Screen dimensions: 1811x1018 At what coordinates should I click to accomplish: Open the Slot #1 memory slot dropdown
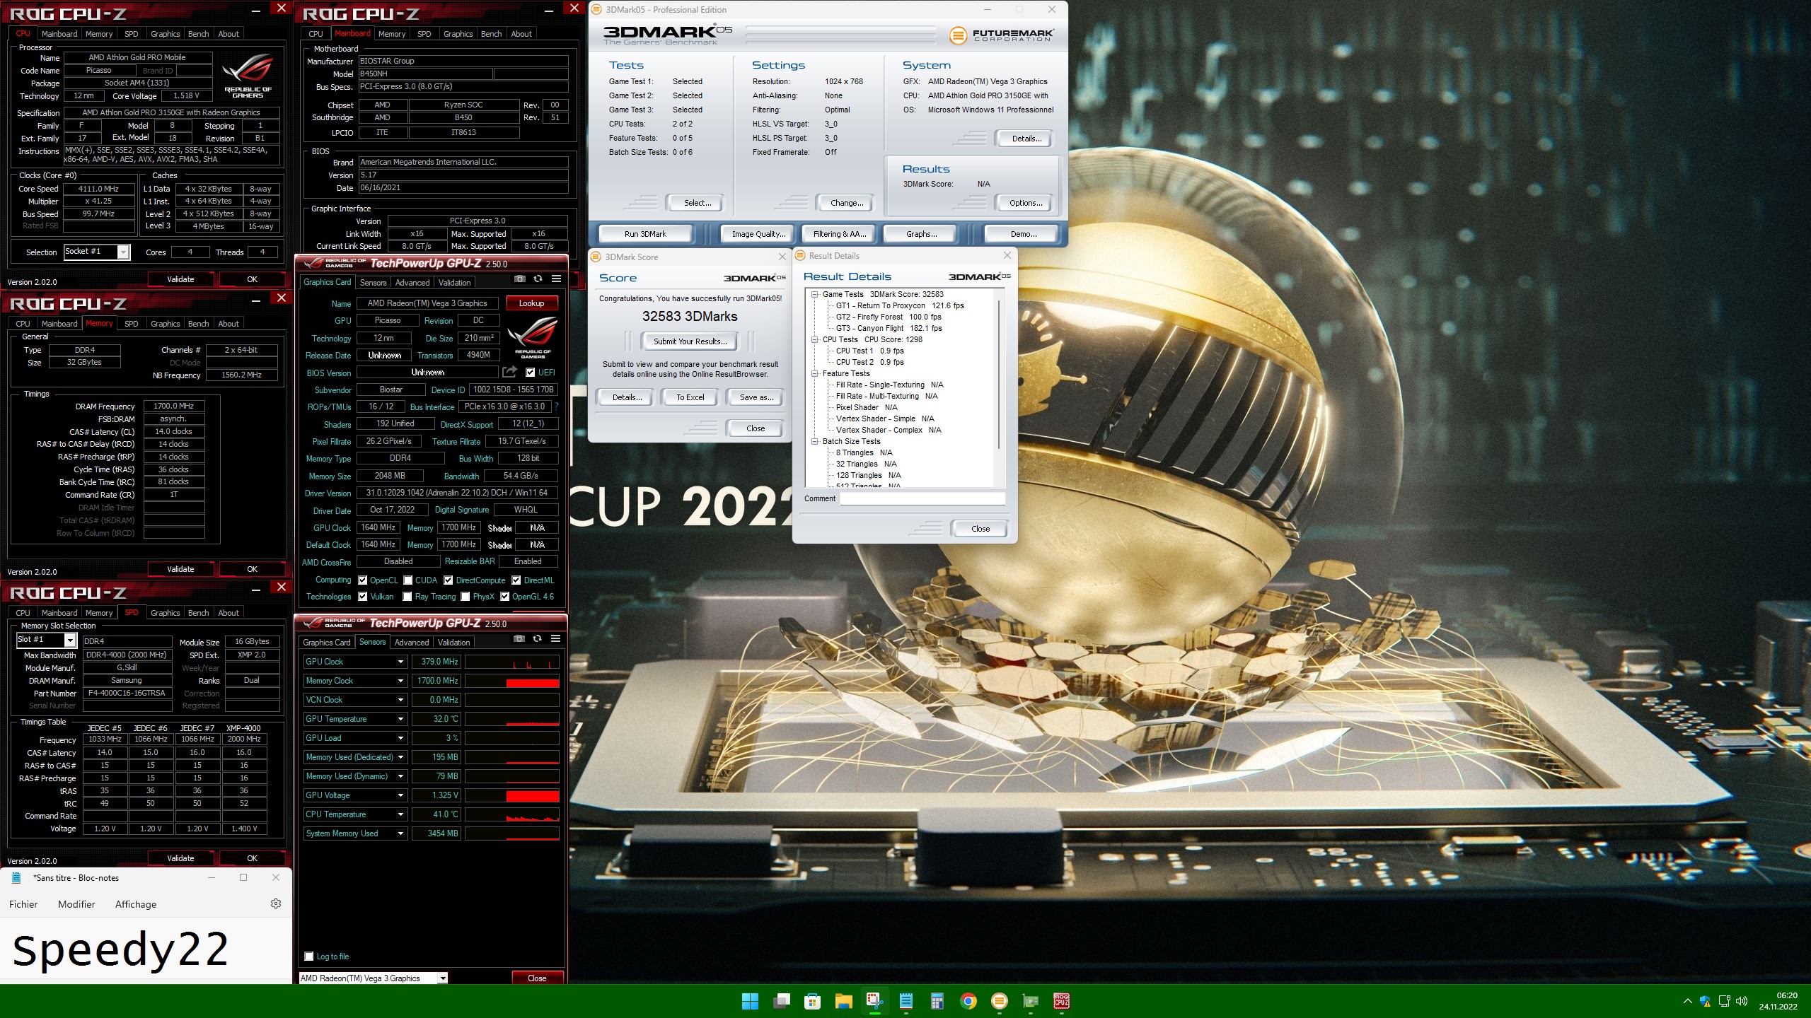tap(70, 640)
